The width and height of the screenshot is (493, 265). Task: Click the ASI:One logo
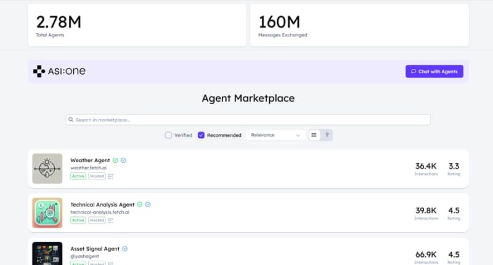59,71
